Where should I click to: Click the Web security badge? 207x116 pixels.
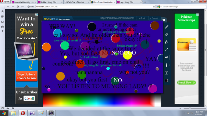click(x=31, y=6)
